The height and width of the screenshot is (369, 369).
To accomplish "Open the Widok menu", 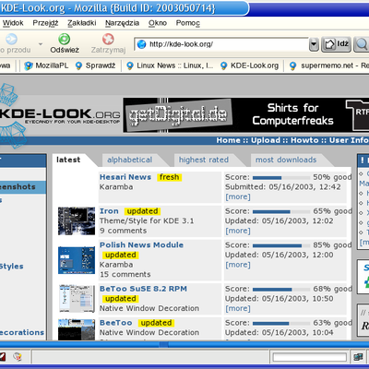I will point(13,23).
